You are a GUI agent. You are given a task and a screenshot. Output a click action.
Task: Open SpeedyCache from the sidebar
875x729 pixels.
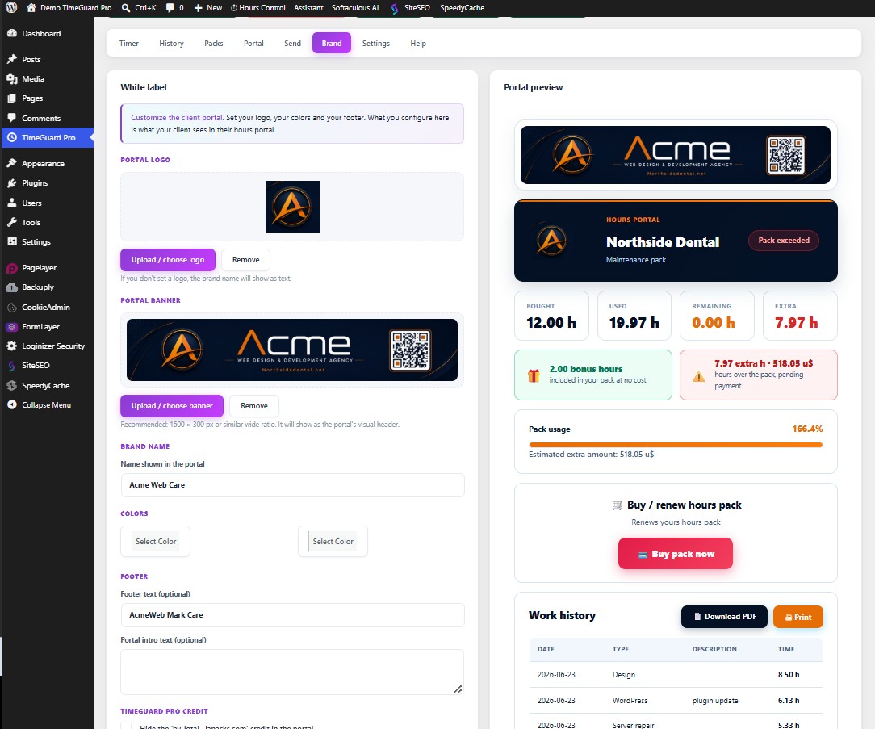[46, 386]
